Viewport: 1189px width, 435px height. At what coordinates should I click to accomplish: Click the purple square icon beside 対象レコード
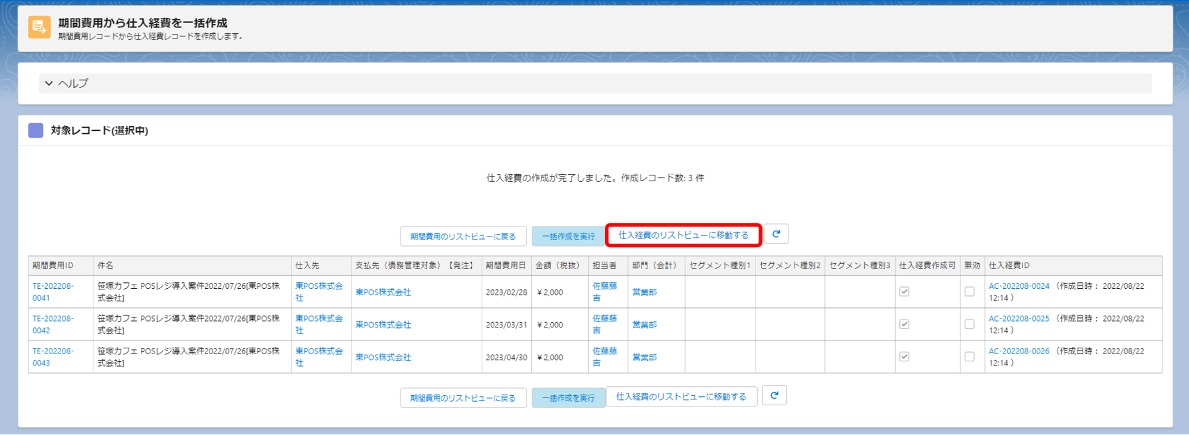coord(36,130)
